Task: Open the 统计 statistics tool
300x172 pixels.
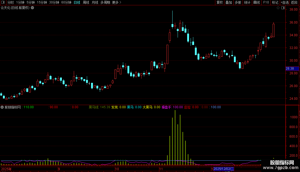Action: 247,2
